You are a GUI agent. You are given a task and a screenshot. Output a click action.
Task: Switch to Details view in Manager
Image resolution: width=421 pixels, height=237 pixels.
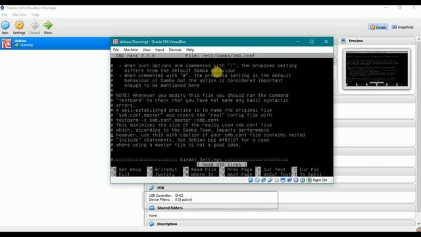(378, 27)
